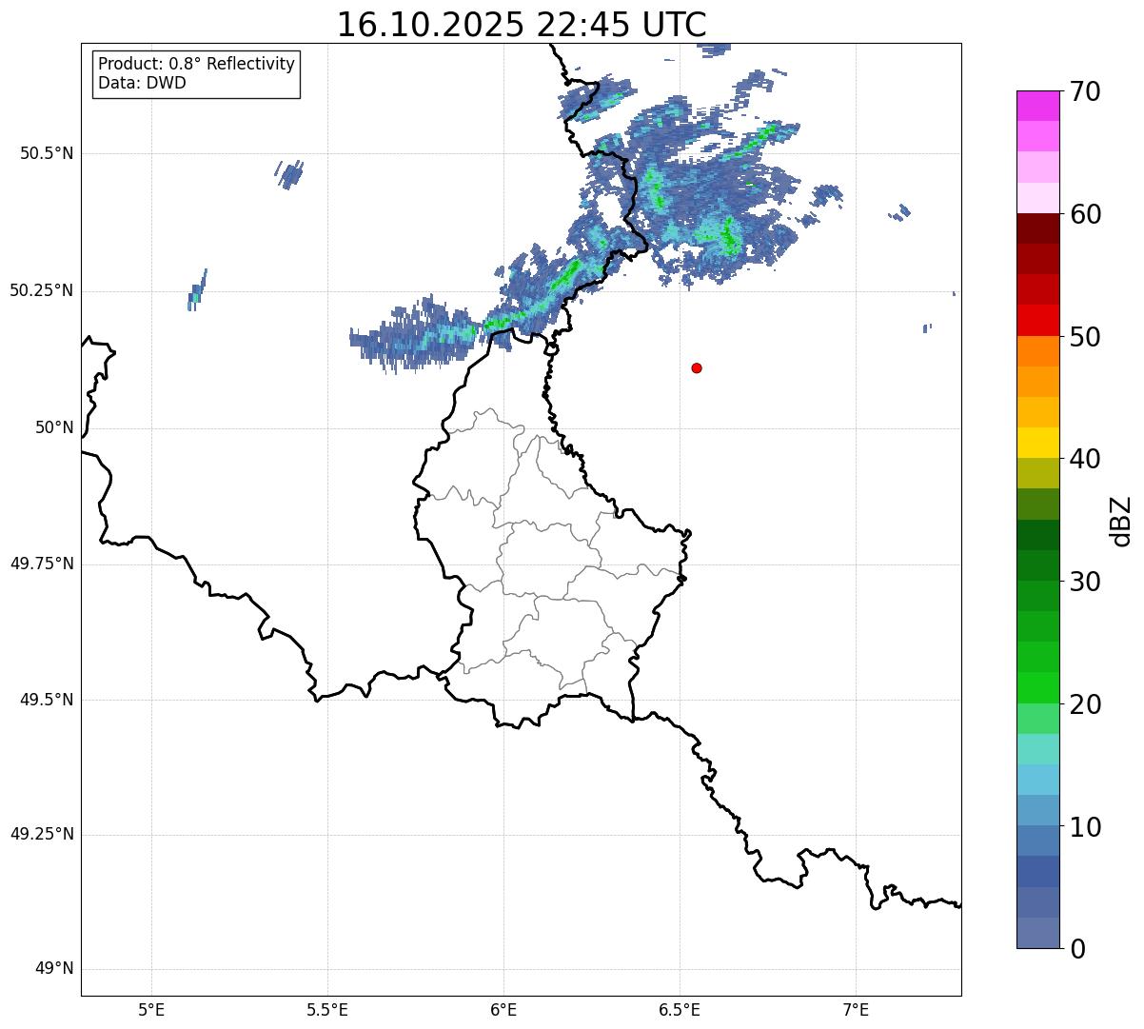1144x1029 pixels.
Task: Click the 49.25°N latitude label
Action: coord(42,835)
